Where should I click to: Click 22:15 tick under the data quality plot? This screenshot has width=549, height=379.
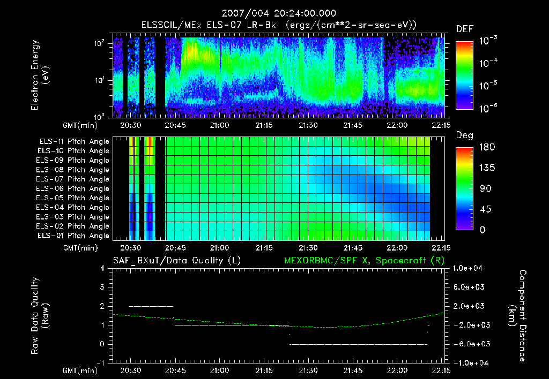(x=441, y=370)
